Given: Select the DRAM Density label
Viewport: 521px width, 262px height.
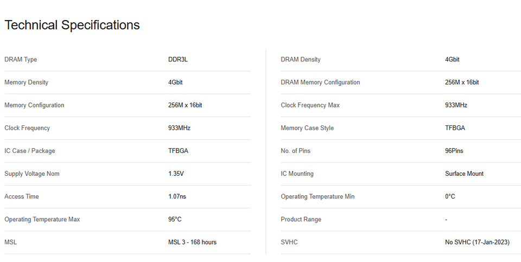Looking at the screenshot, I should tap(301, 60).
